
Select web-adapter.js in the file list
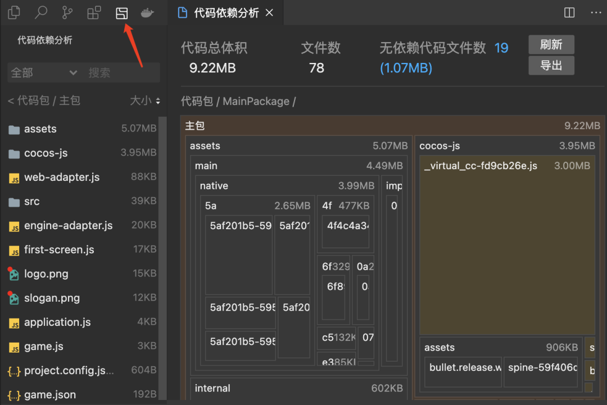coord(83,177)
